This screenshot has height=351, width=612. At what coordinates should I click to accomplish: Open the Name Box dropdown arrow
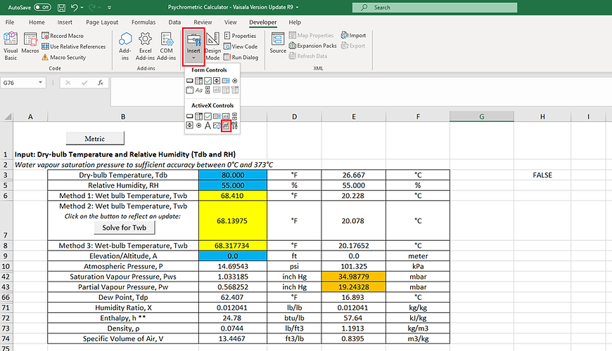40,83
